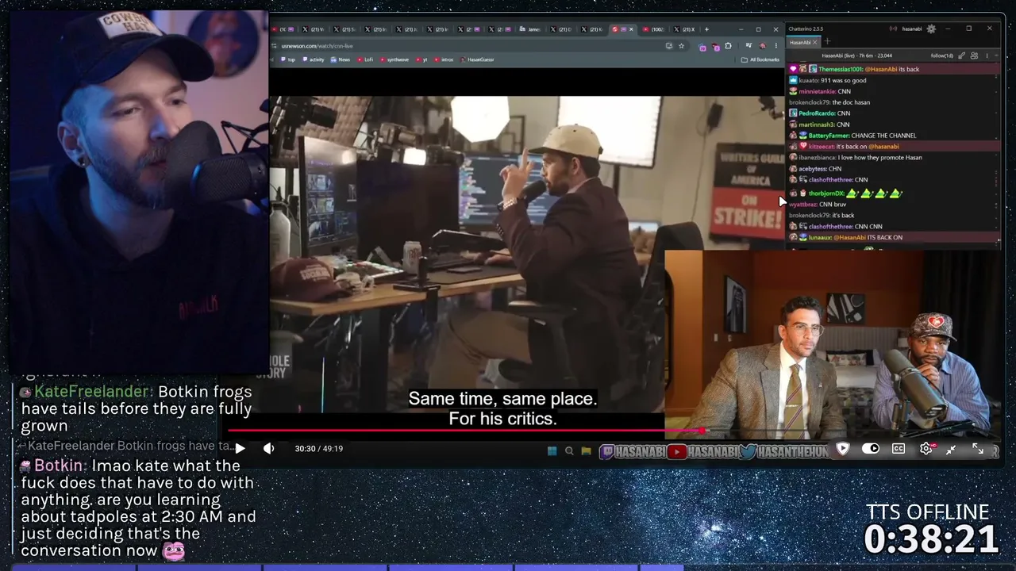
Task: Click the site info icon beside the URL
Action: coord(275,46)
